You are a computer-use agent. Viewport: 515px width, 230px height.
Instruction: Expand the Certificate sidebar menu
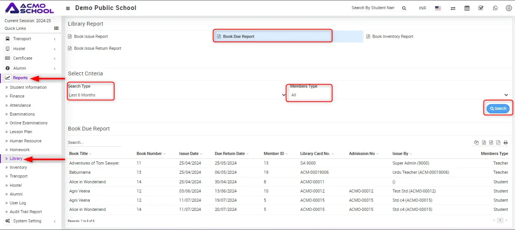[31, 58]
